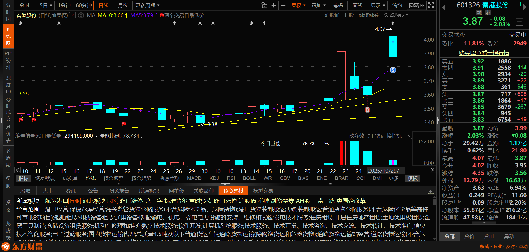Screen dimensions: 529x252
Task: Collapse right quote panel with splitter arrow
Action: coord(438,120)
